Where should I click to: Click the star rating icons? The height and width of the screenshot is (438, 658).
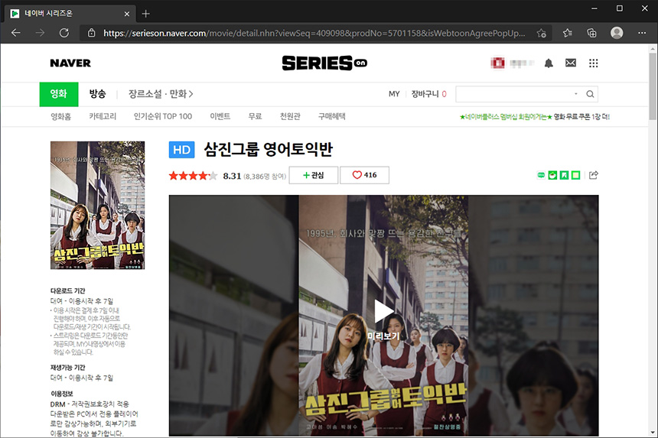tap(193, 176)
